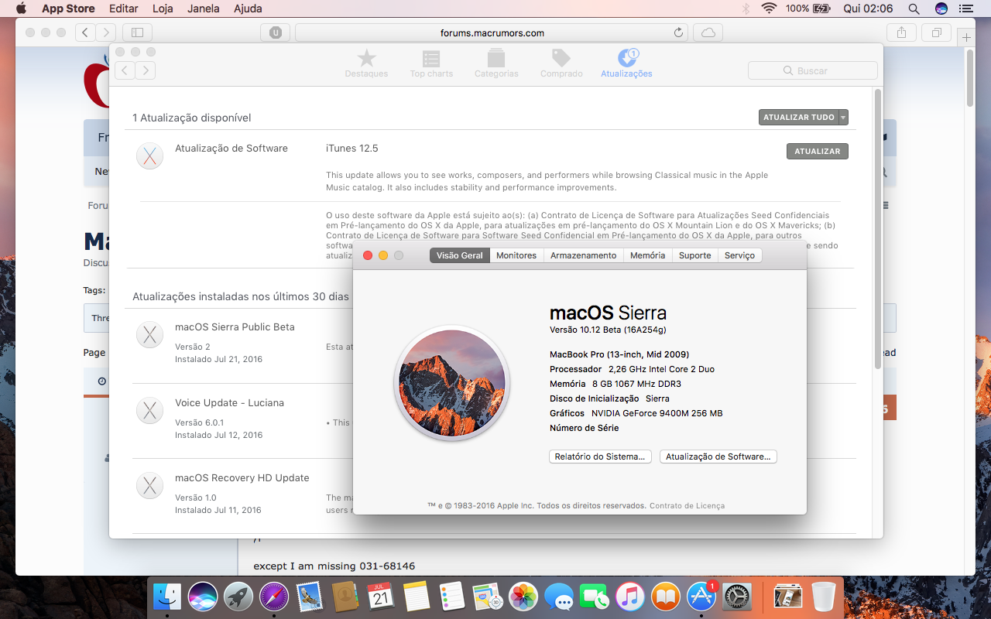991x619 pixels.
Task: Open the Loja menu
Action: [x=163, y=9]
